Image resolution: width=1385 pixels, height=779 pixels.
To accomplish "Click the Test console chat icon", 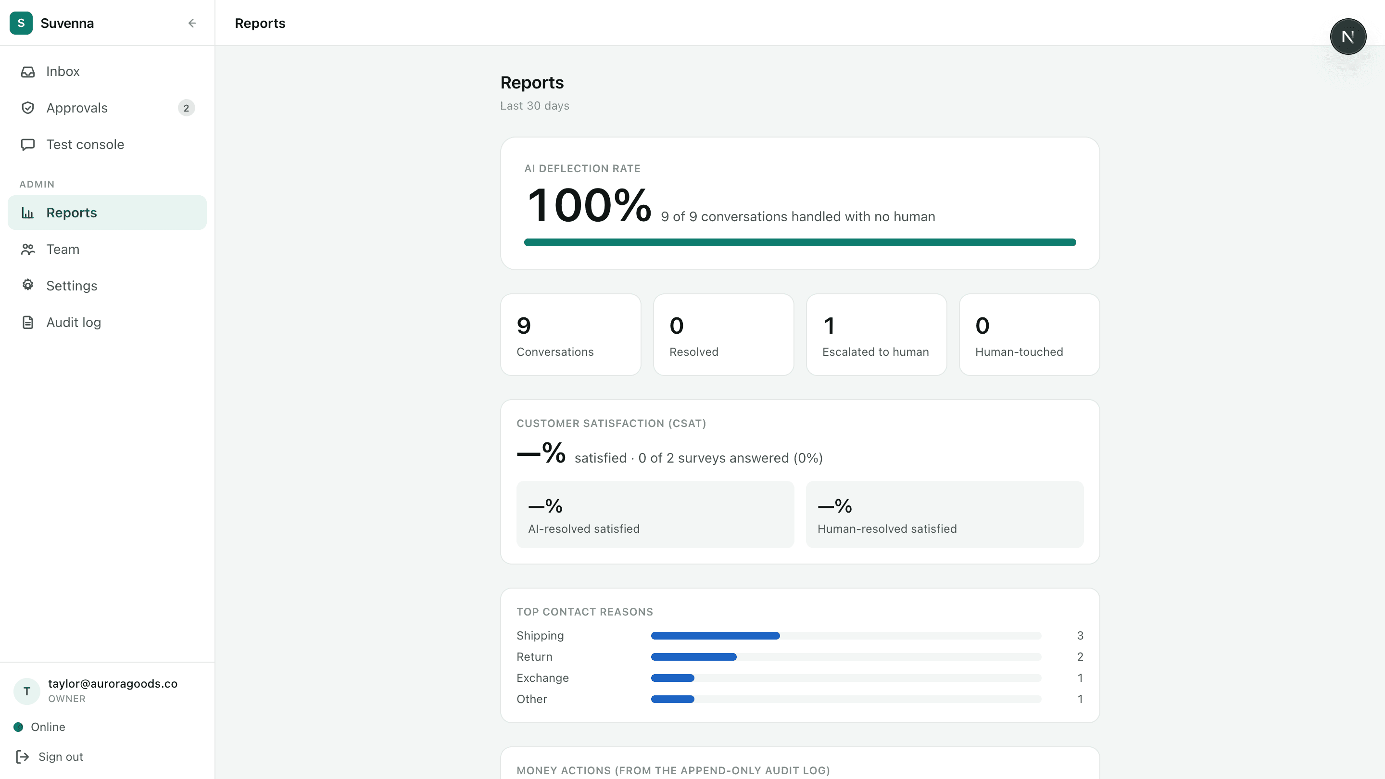I will pyautogui.click(x=28, y=145).
